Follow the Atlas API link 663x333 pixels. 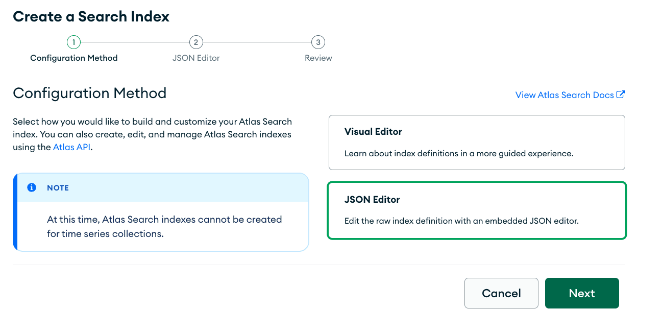[x=71, y=148]
